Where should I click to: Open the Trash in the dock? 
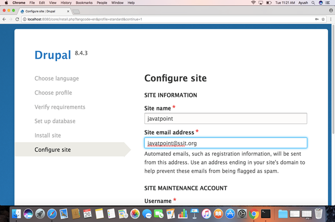point(319,214)
